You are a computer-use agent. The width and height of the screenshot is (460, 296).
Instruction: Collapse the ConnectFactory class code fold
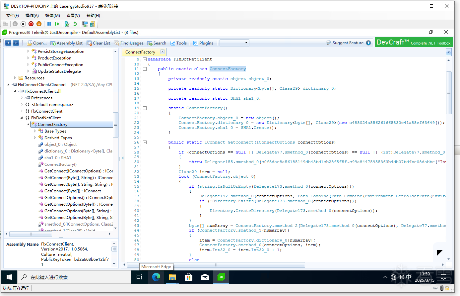coord(145,69)
